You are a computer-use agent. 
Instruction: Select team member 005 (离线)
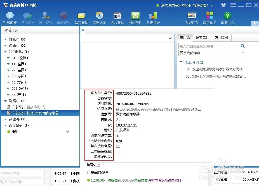(20, 89)
